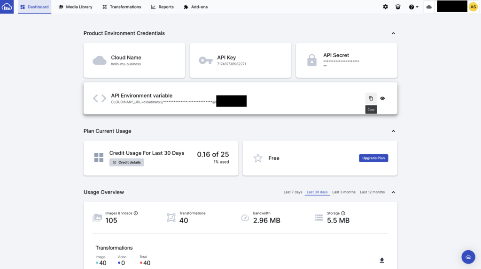Click the graduation cap training icon

pos(398,7)
